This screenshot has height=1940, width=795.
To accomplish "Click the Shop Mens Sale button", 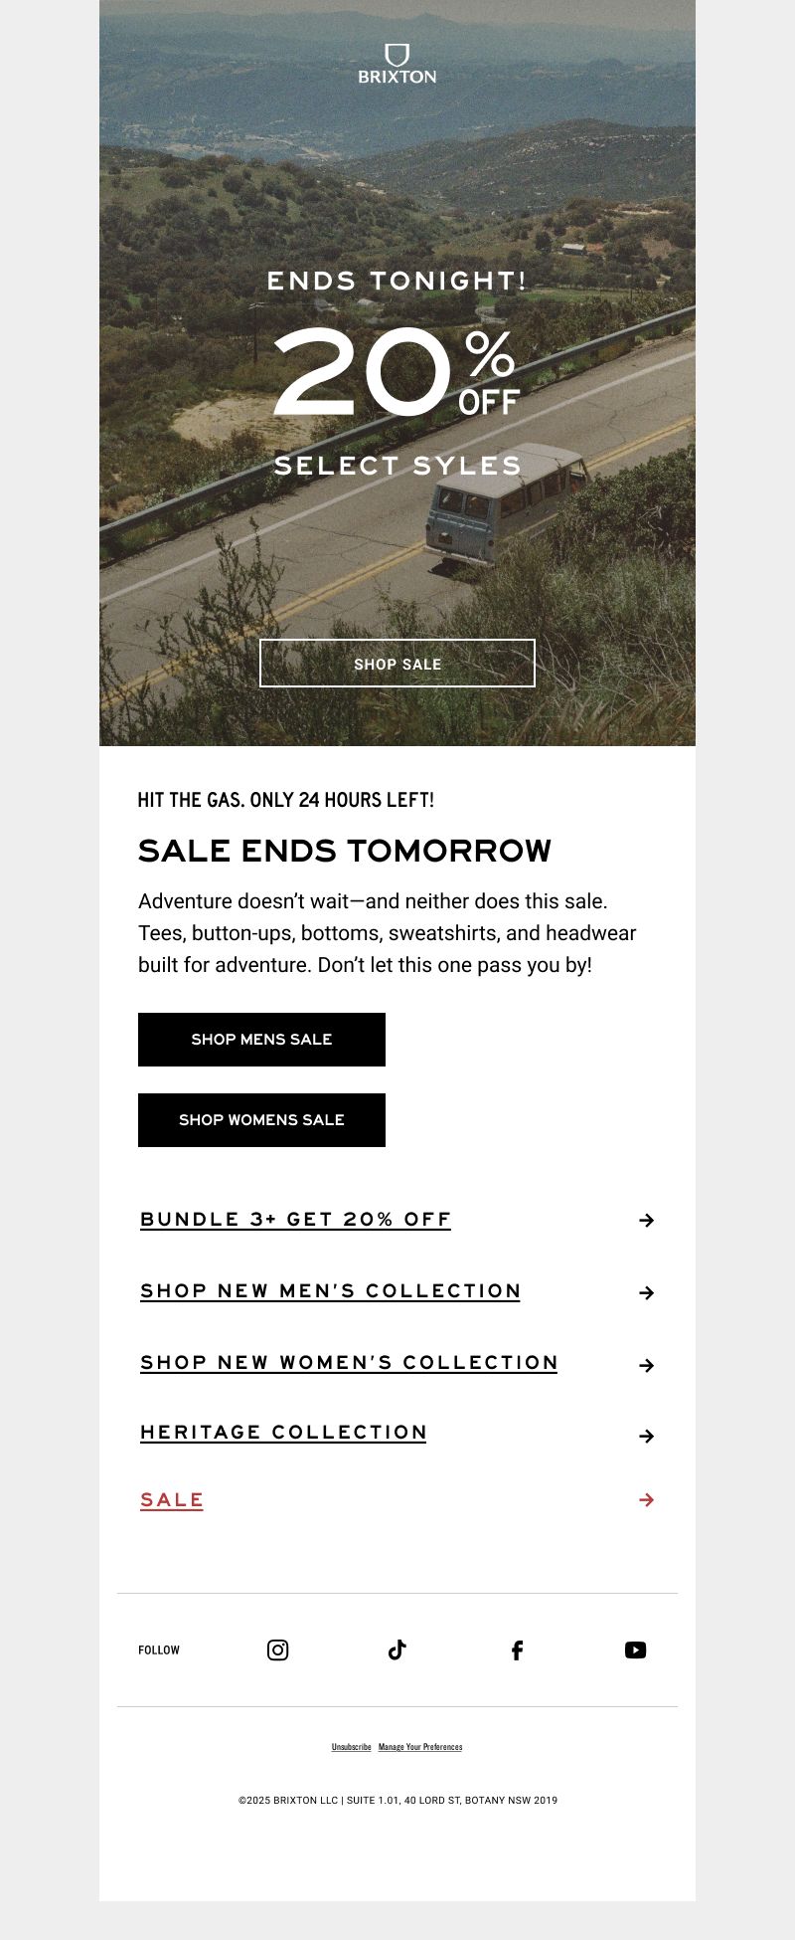I will (x=261, y=1040).
